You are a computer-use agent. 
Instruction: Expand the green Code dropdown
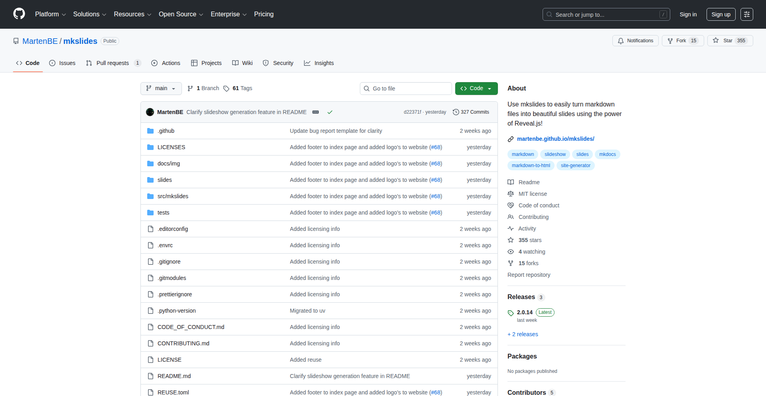pos(476,88)
